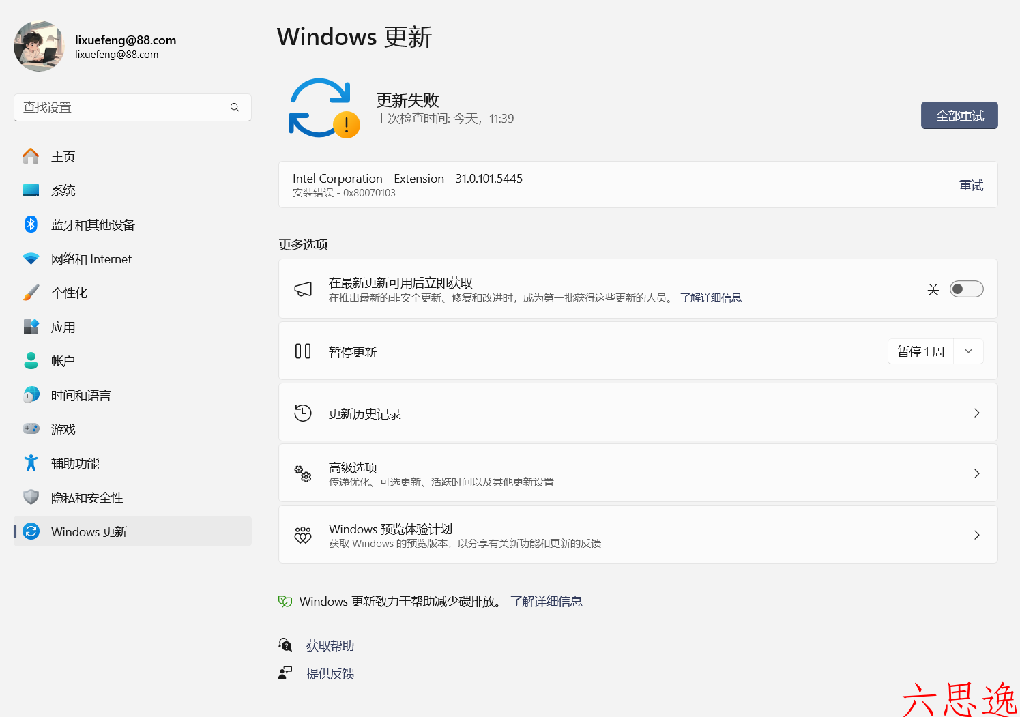Open the pause duration dropdown arrow
This screenshot has width=1020, height=717.
968,351
